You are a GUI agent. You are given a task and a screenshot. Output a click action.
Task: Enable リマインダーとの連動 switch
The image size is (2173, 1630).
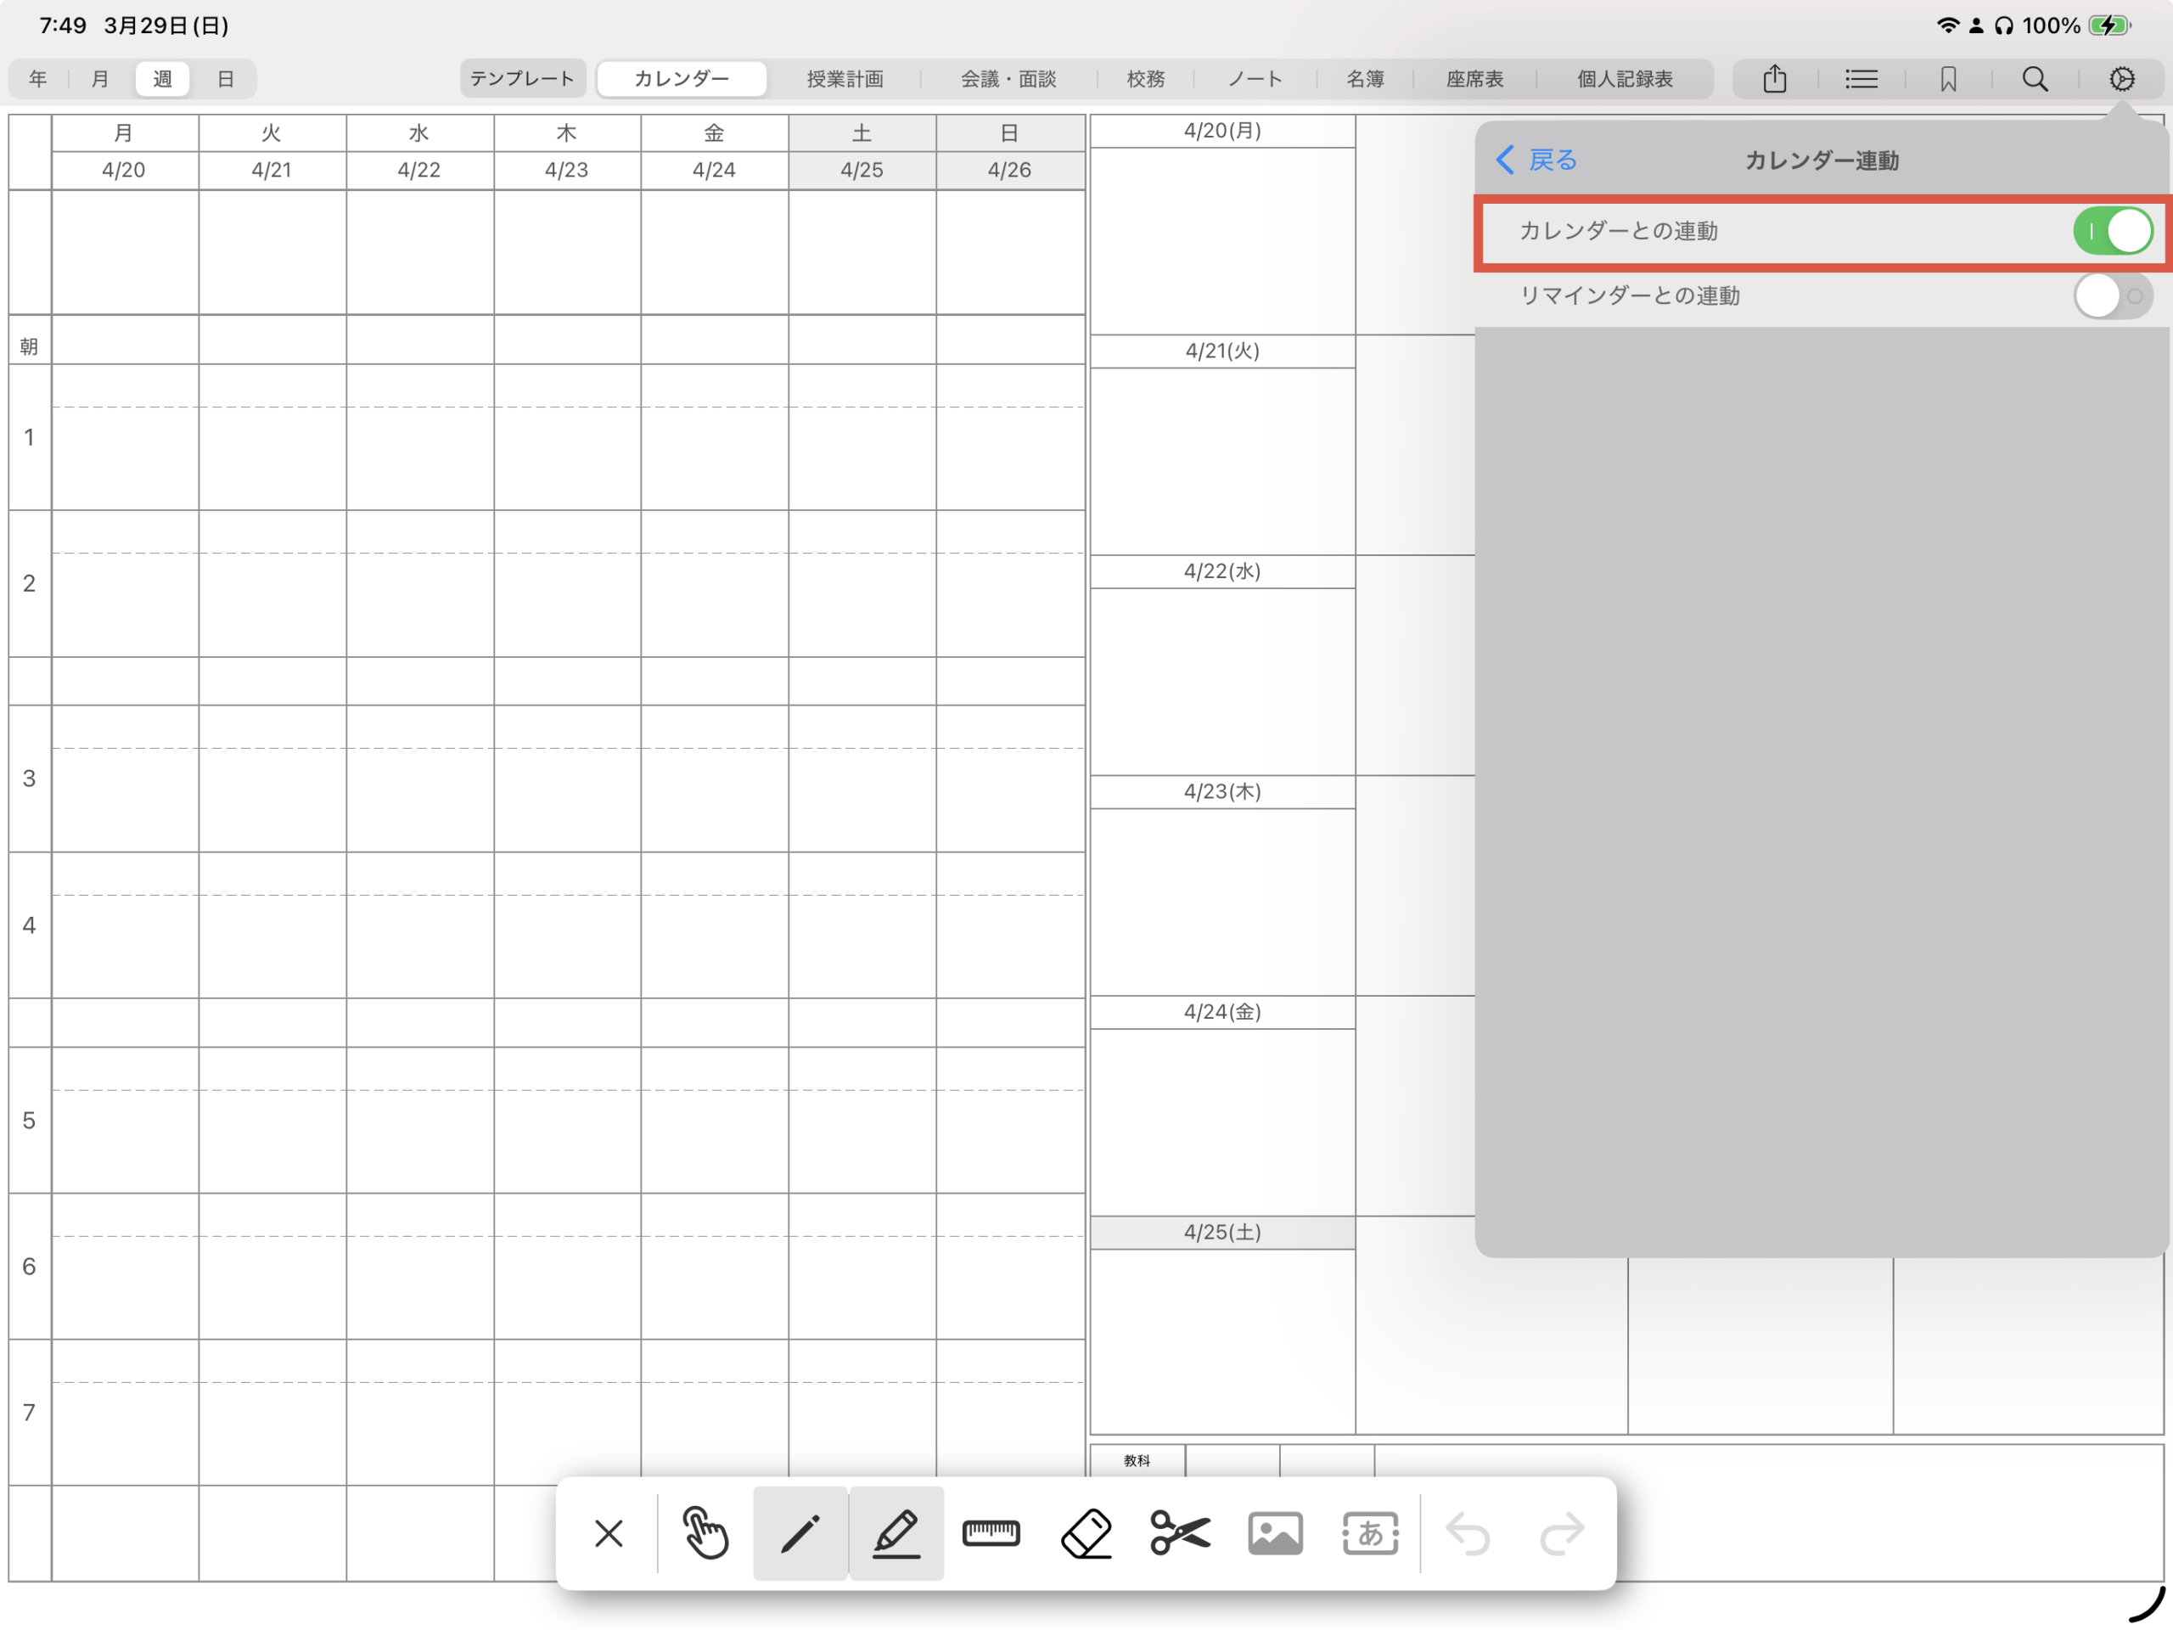point(2112,295)
